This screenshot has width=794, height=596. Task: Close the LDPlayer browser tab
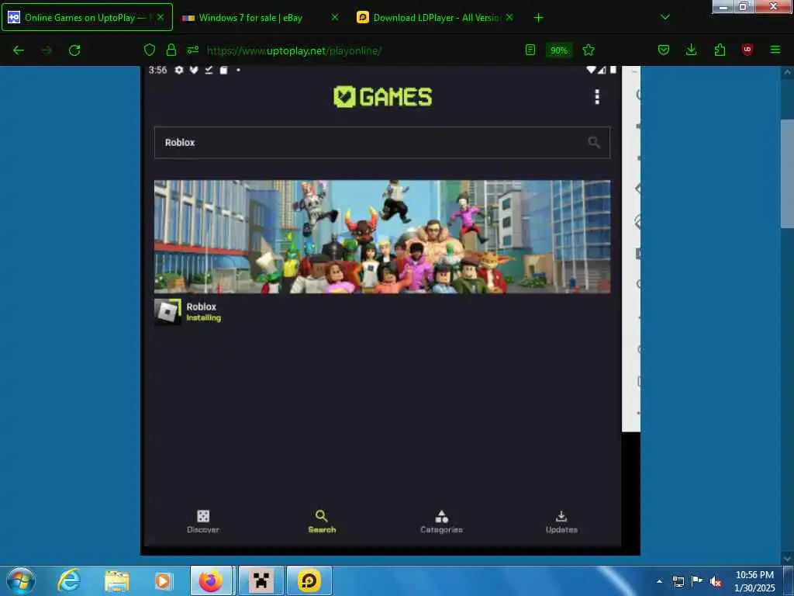pyautogui.click(x=509, y=17)
